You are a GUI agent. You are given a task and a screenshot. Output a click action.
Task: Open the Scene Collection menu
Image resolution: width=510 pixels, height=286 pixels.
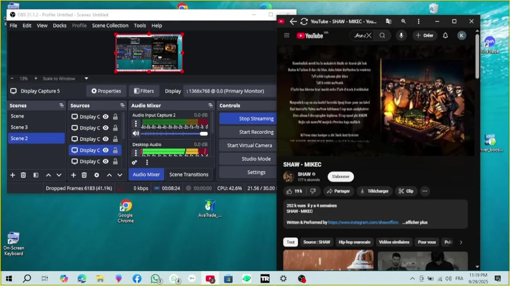pos(110,25)
